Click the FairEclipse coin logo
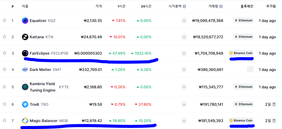Screen dimensions: 282x129 point(25,53)
